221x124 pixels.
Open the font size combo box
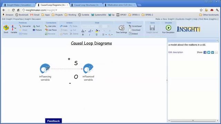106,26
